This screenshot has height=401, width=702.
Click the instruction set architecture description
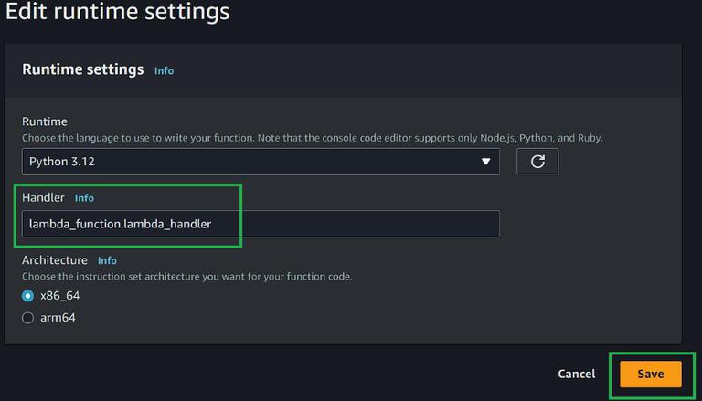(186, 276)
